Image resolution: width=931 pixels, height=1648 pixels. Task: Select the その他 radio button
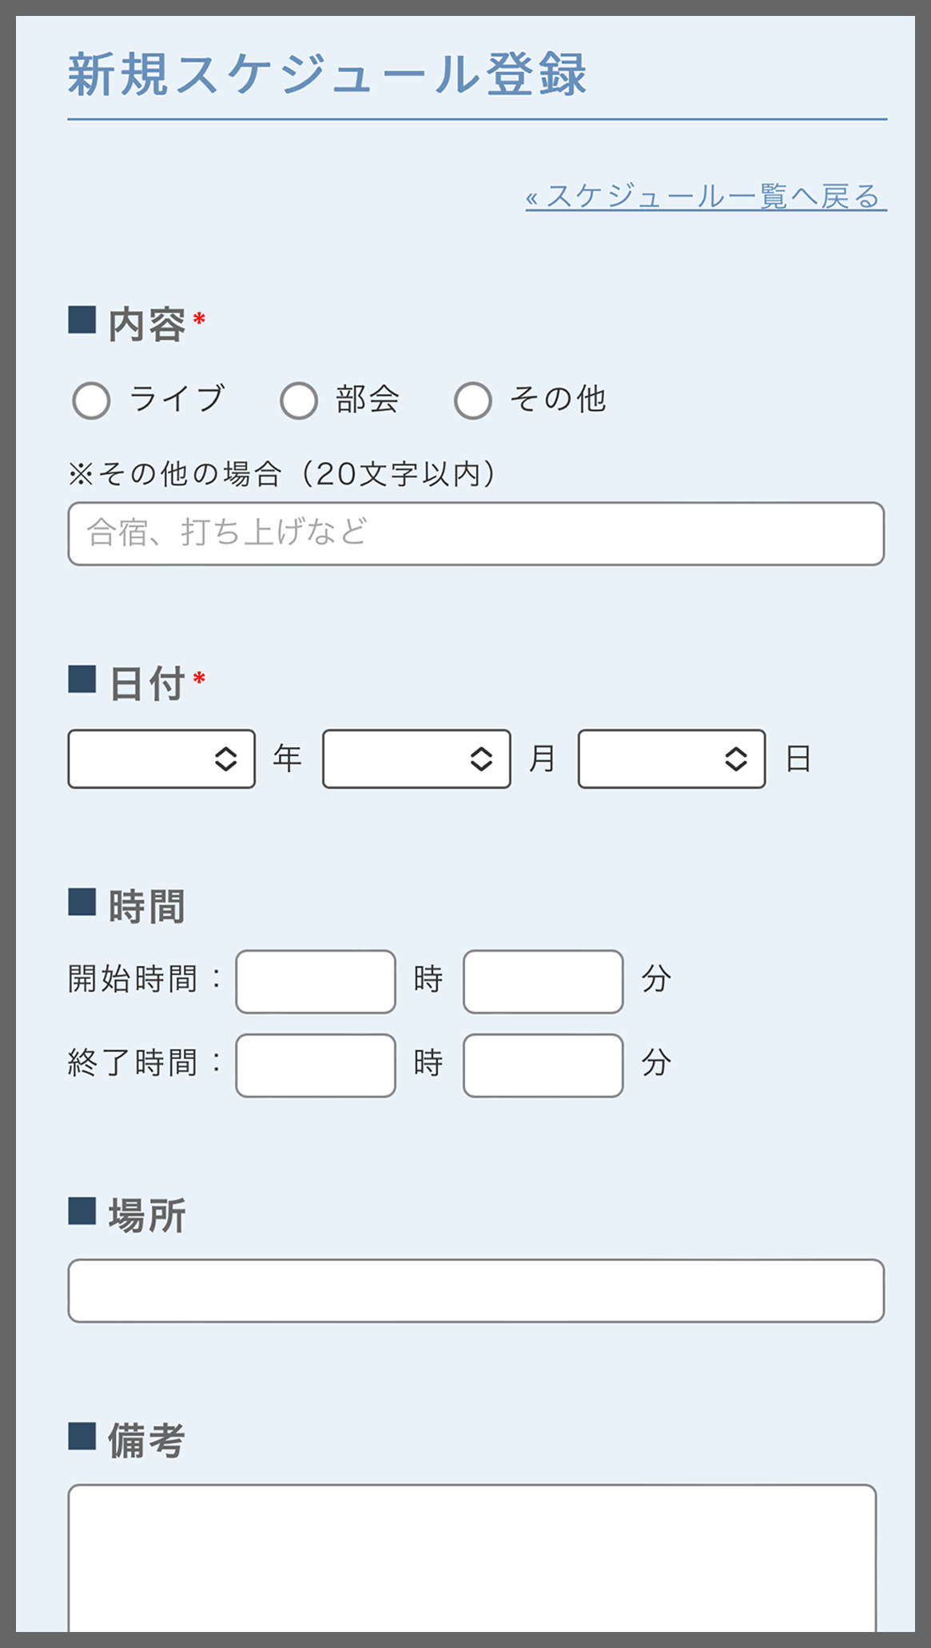tap(473, 400)
